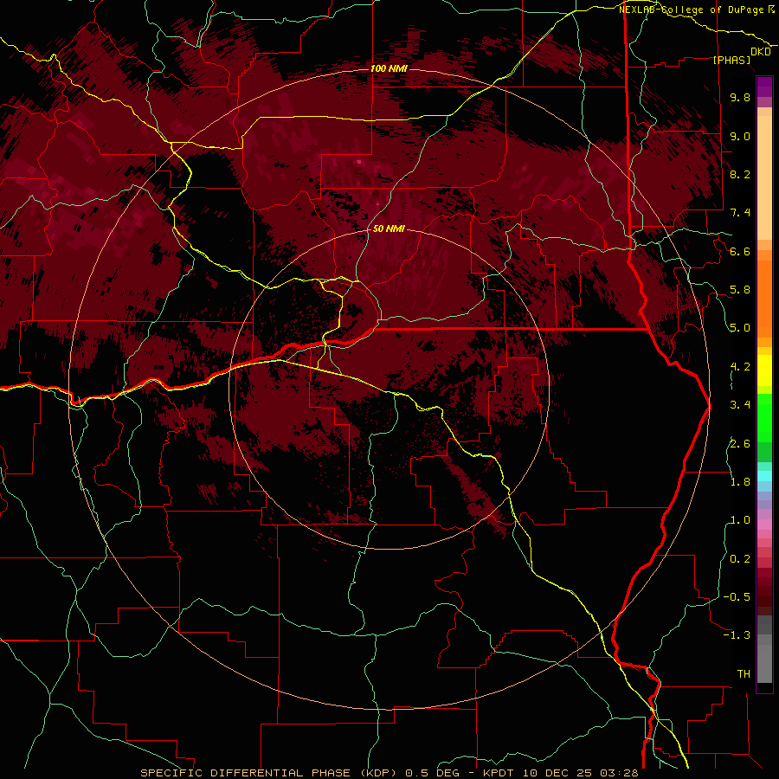Click the TH threshold label on the scale
779x779 pixels.
744,674
